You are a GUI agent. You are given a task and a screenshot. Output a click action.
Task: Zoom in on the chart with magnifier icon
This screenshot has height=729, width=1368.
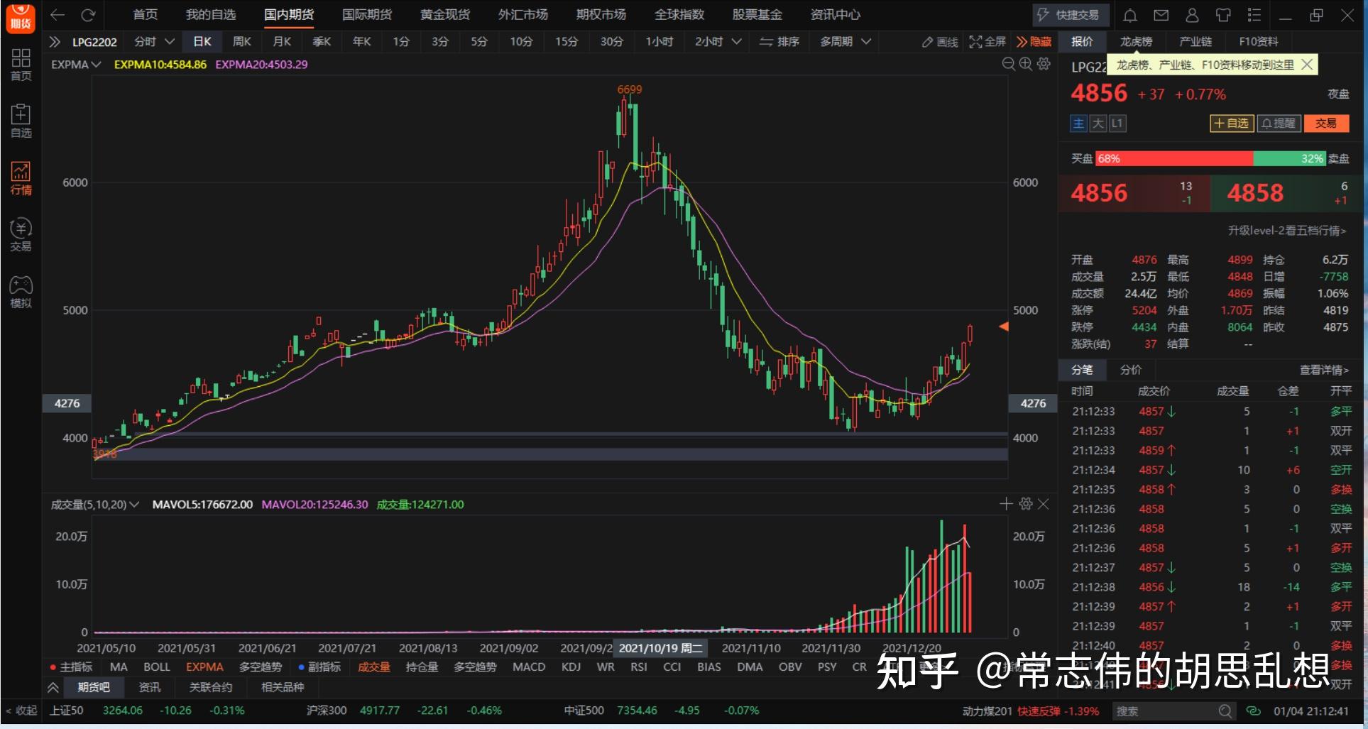coord(1025,64)
